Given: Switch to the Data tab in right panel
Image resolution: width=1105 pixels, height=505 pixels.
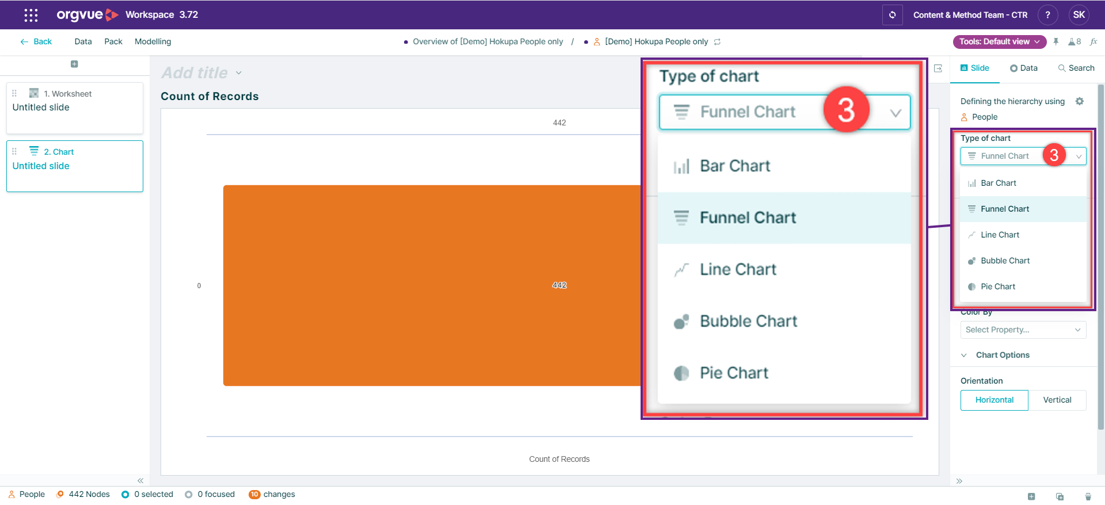Looking at the screenshot, I should 1023,68.
